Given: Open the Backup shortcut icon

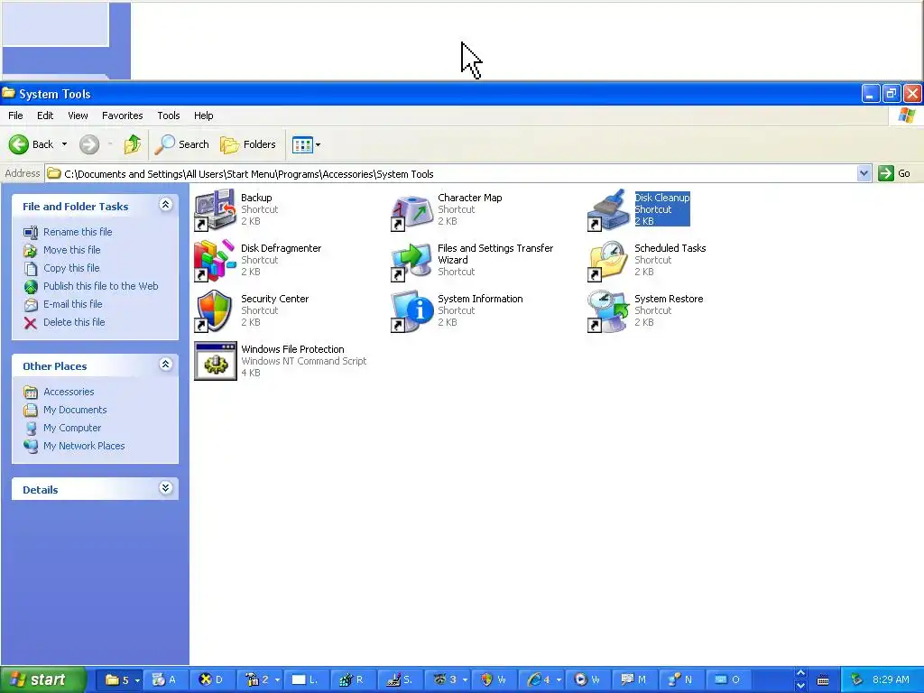Looking at the screenshot, I should click(x=215, y=209).
